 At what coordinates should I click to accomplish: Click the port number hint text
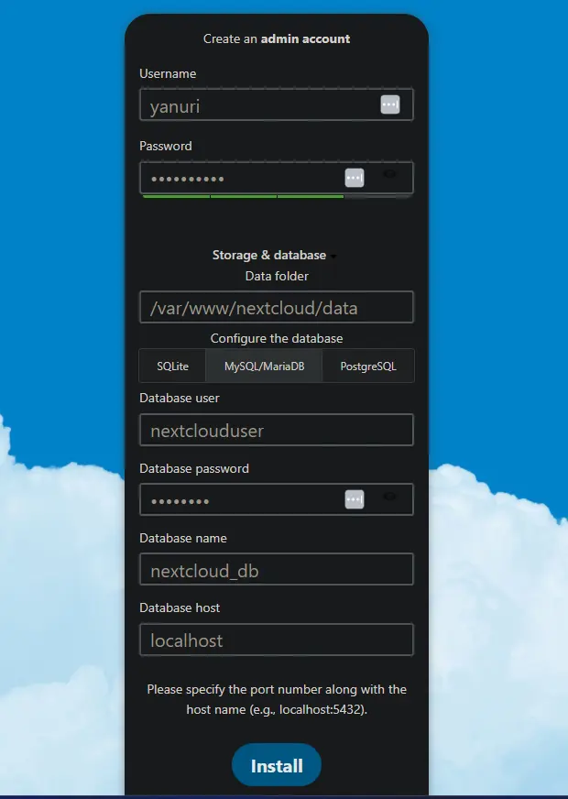277,700
